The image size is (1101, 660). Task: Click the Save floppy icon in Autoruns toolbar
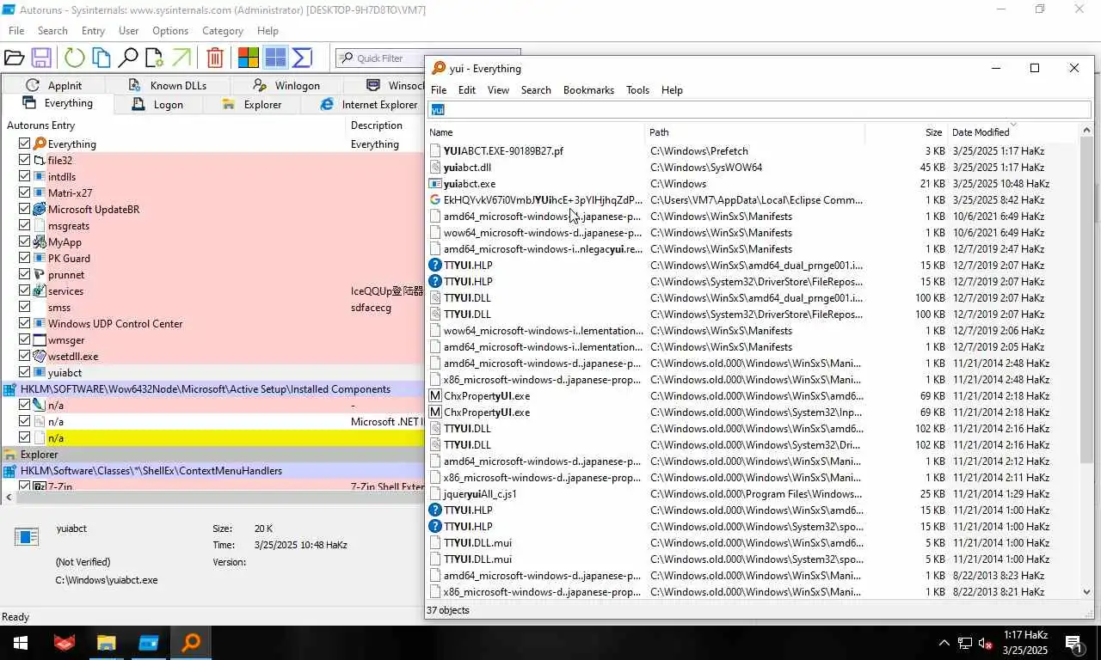41,58
